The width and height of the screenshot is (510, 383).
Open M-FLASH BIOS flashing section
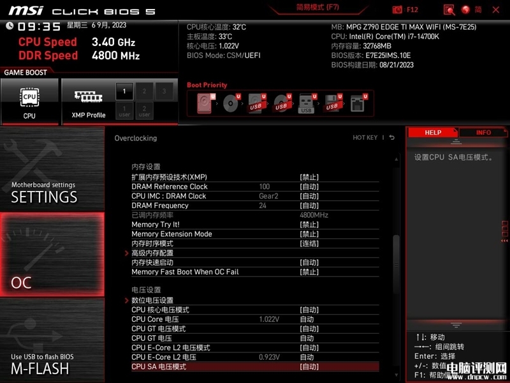(52, 340)
